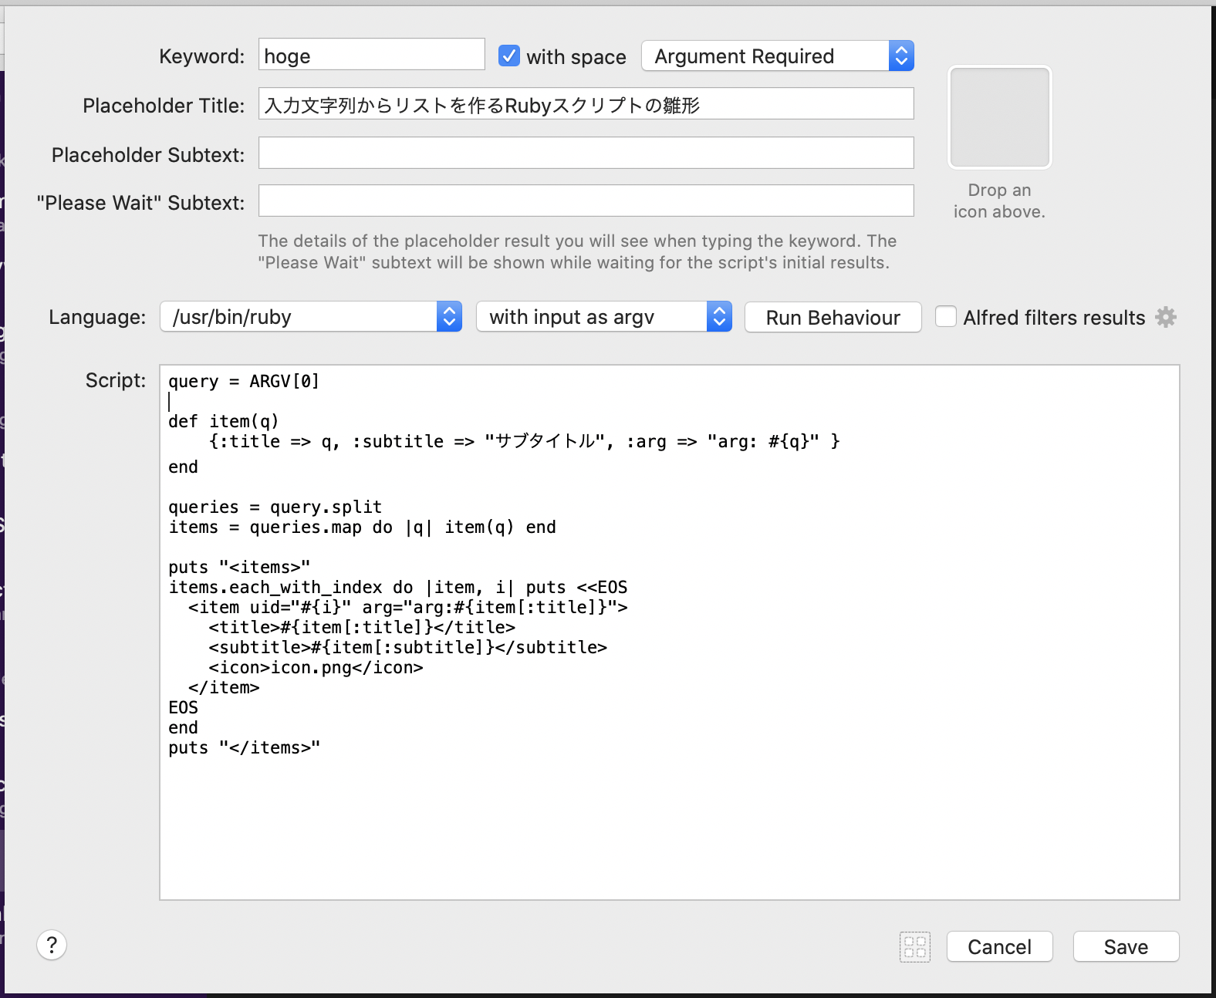
Task: Click inside the Script text area
Action: [669, 825]
